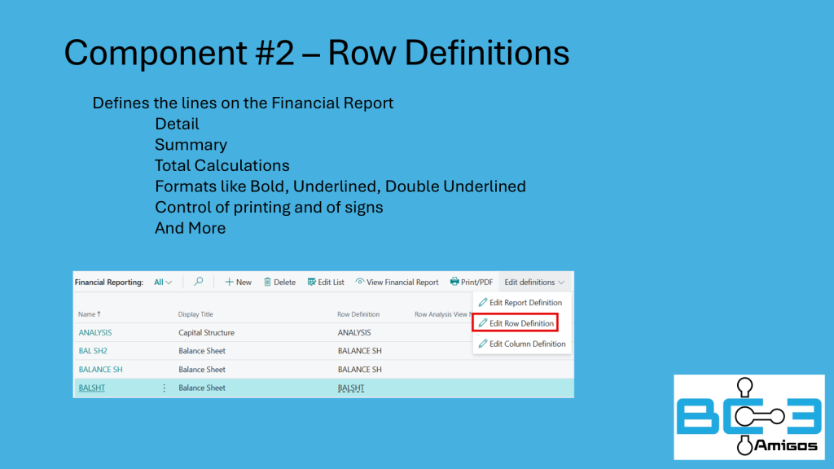Click the New plus icon
The height and width of the screenshot is (469, 834).
tap(230, 282)
